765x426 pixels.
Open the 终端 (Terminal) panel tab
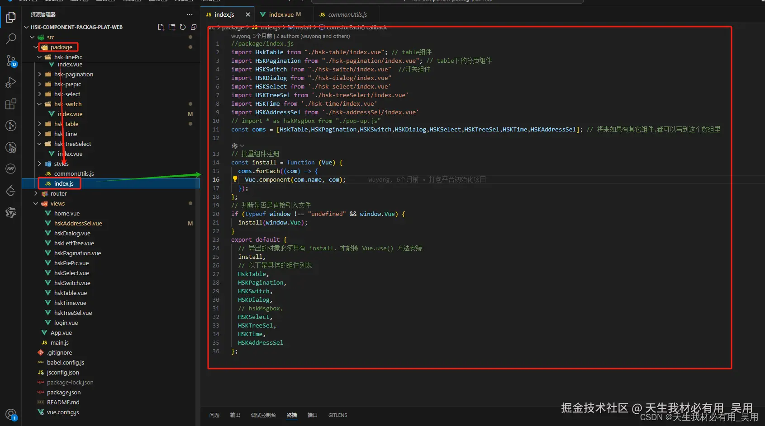tap(292, 415)
